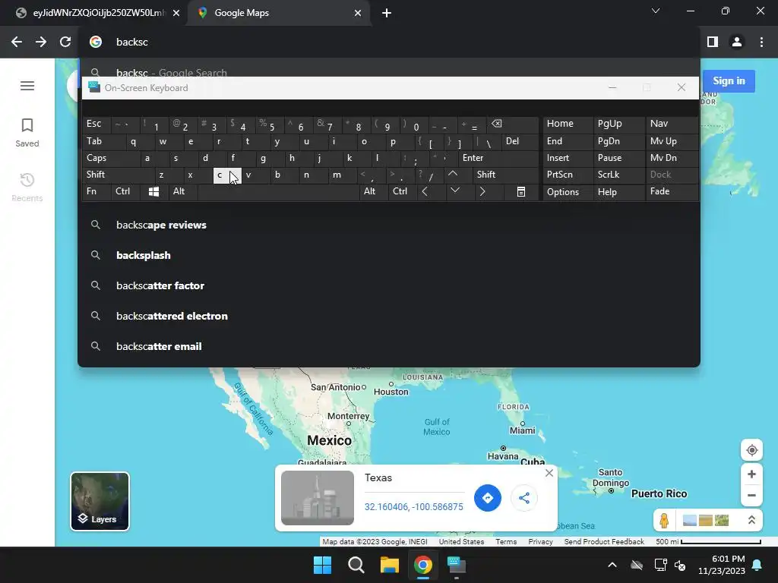Open a new browser tab
The height and width of the screenshot is (583, 778).
[x=387, y=13]
